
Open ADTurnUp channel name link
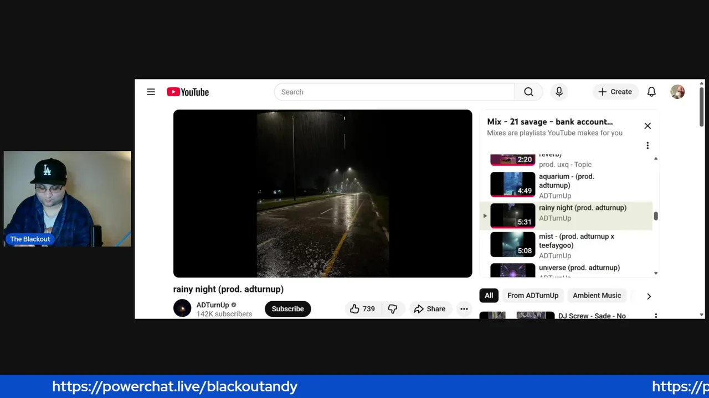click(x=213, y=305)
